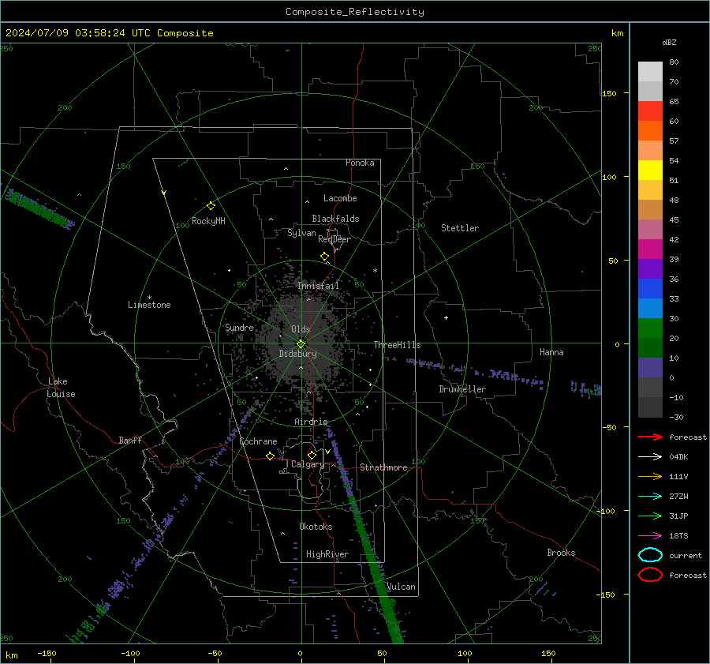Click the RedDeer city label

click(334, 239)
